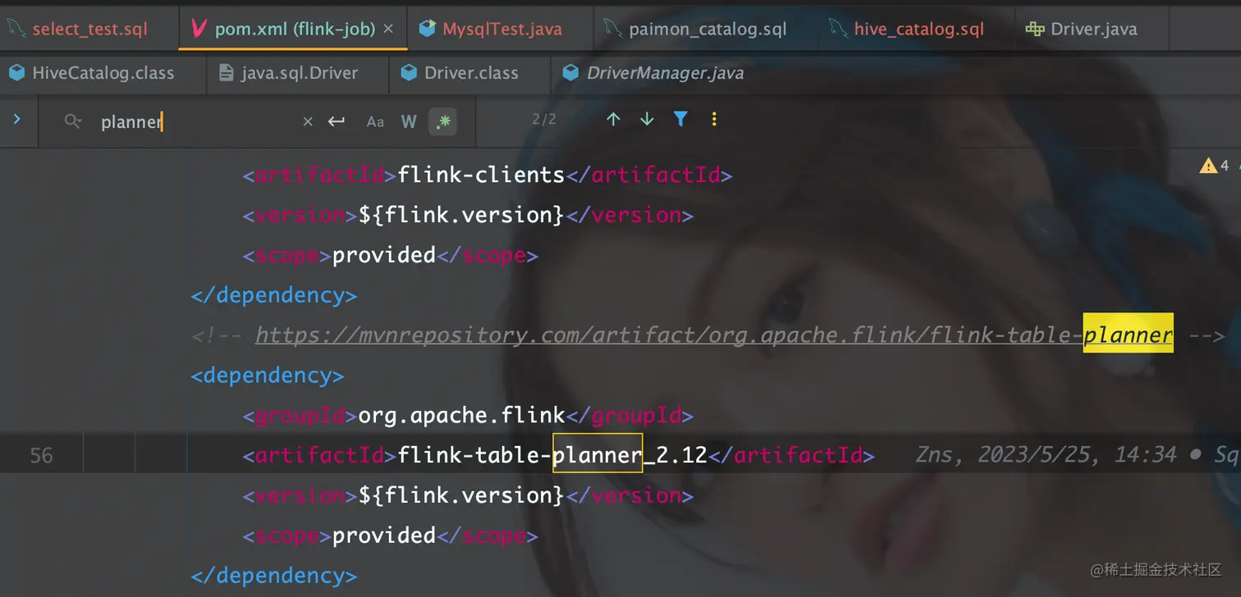
Task: Click the 2/2 match counter
Action: pyautogui.click(x=543, y=120)
